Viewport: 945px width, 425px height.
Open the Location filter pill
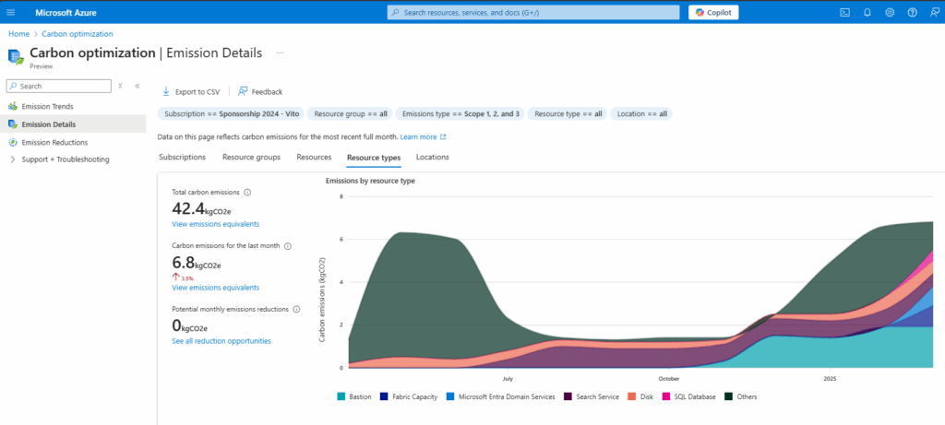(x=642, y=113)
